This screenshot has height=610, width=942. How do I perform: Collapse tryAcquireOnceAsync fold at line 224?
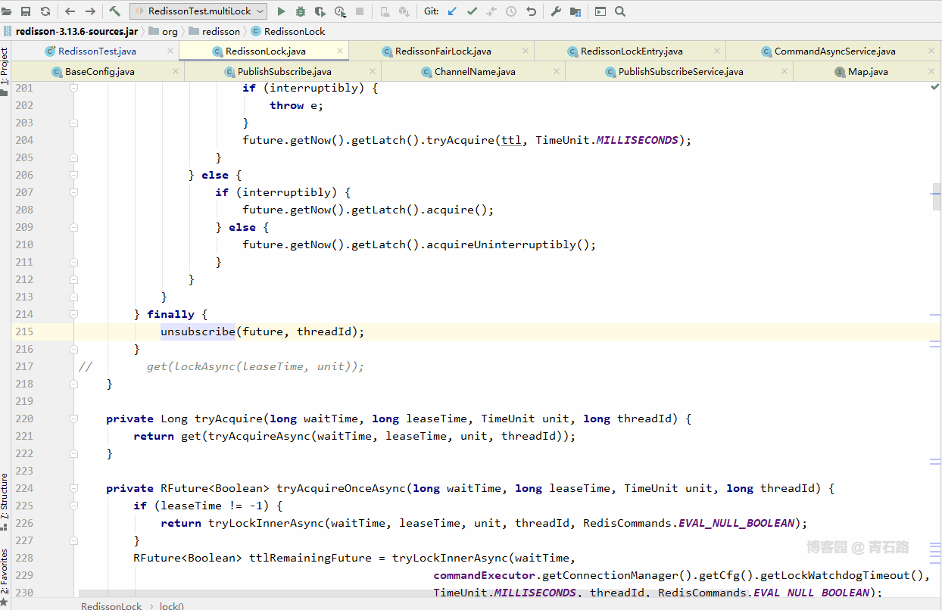[74, 488]
